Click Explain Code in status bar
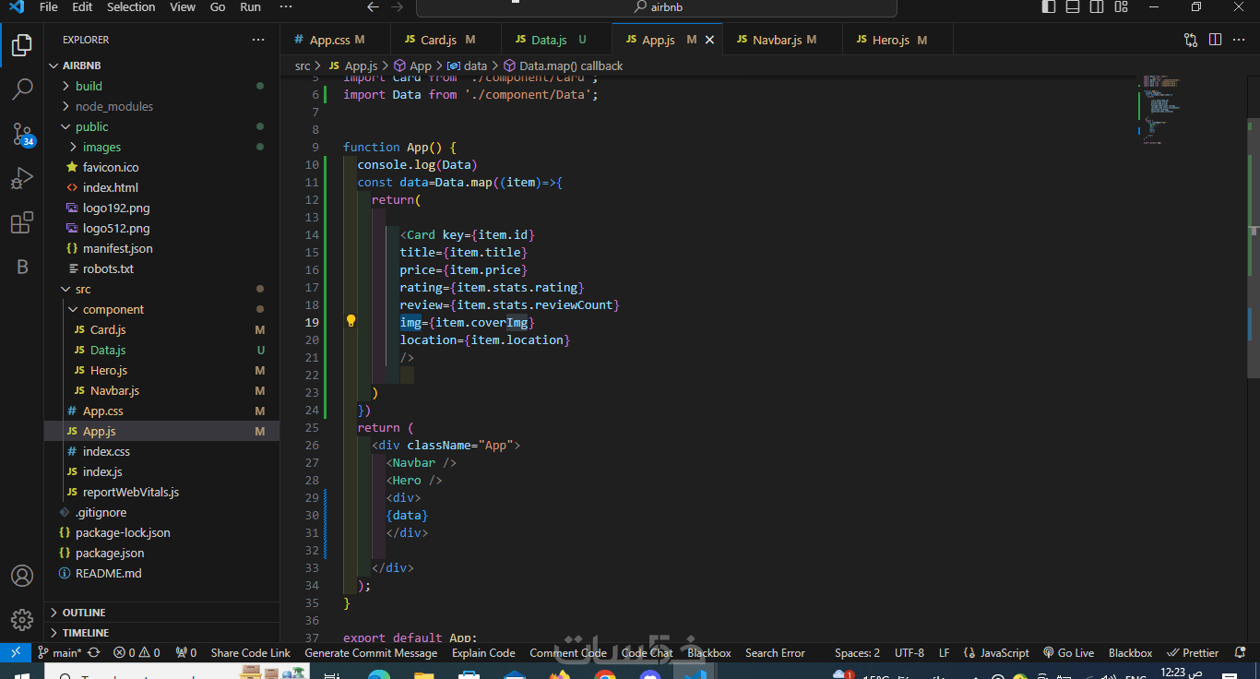Screen dimensions: 1260x679 (x=483, y=652)
